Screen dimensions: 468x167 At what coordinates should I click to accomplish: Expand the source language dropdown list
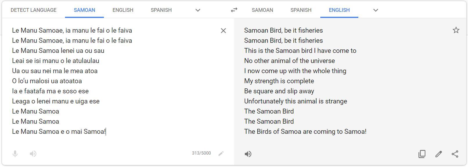pyautogui.click(x=198, y=10)
